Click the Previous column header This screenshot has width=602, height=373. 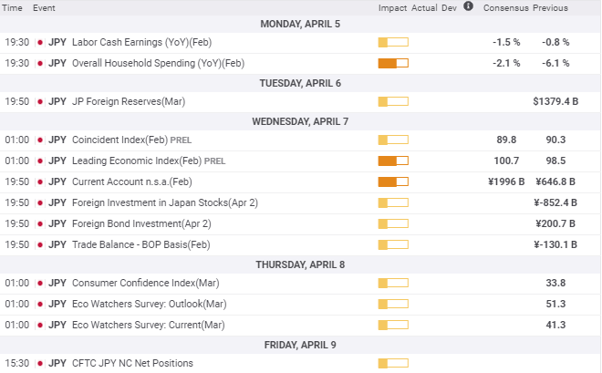tap(551, 8)
